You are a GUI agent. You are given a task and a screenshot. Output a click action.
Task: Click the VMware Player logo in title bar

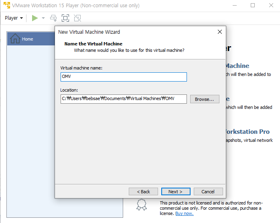pyautogui.click(x=7, y=5)
